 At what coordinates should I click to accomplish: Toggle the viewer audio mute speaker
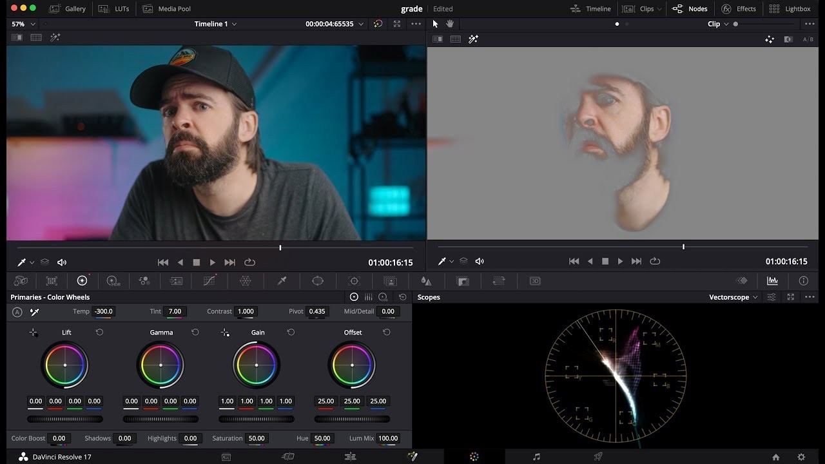tap(62, 262)
